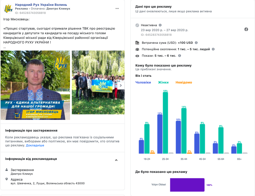This screenshot has width=255, height=196.
Task: Click the Народний Рух page logo avatar
Action: pyautogui.click(x=8, y=9)
